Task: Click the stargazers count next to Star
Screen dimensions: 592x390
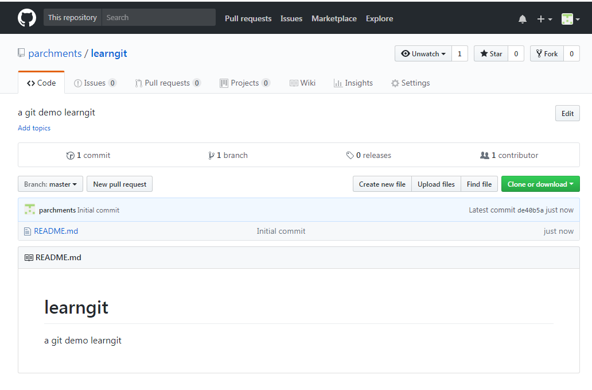Action: coord(516,53)
